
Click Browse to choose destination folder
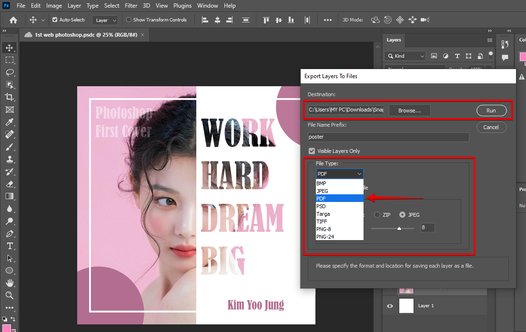click(x=409, y=111)
